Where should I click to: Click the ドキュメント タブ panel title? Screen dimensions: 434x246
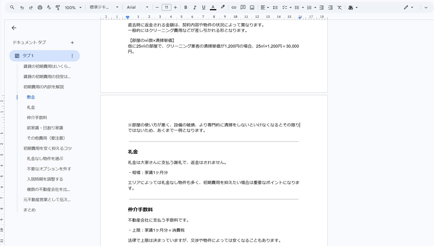click(x=29, y=43)
